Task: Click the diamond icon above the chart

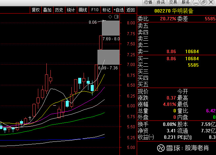Action: (x=110, y=17)
